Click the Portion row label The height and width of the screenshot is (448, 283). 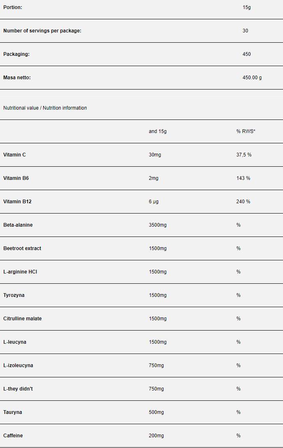click(13, 7)
